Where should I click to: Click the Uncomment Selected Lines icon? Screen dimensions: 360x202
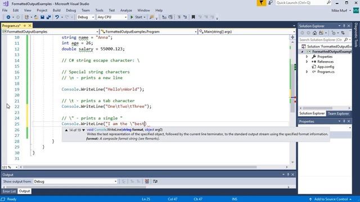pyautogui.click(x=185, y=17)
